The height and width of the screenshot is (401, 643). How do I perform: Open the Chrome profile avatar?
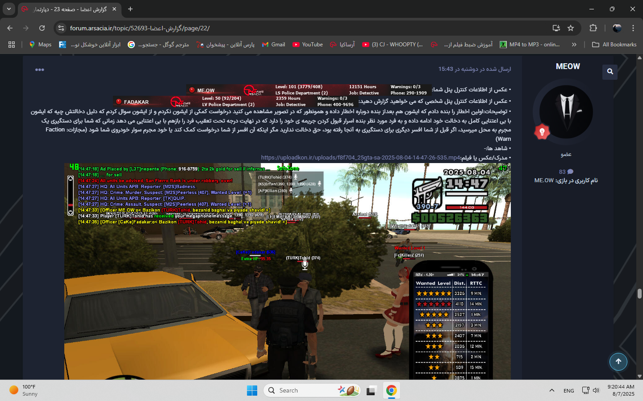[x=617, y=28]
